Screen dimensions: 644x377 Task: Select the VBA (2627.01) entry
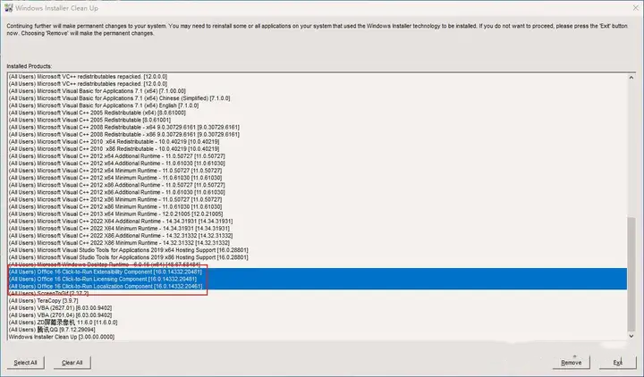61,308
